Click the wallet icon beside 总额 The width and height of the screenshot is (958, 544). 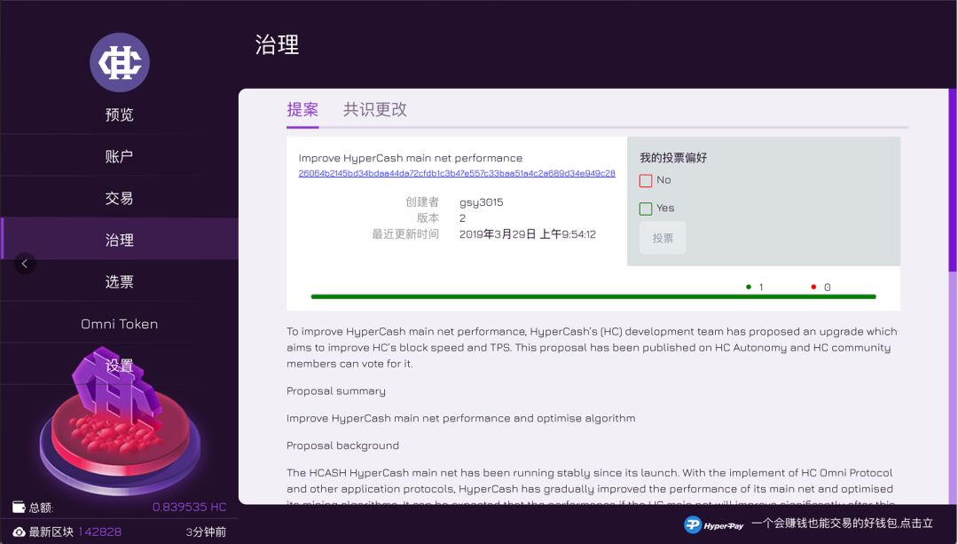point(19,508)
